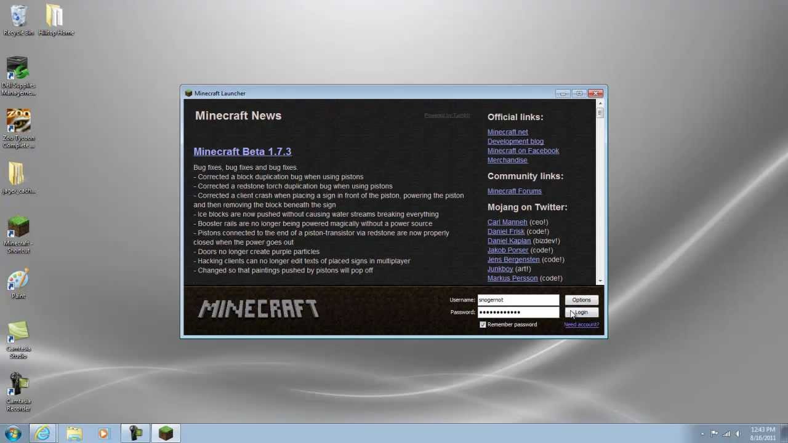Screen dimensions: 788x443
Task: Open Jakob Porser's Twitter link
Action: point(508,250)
